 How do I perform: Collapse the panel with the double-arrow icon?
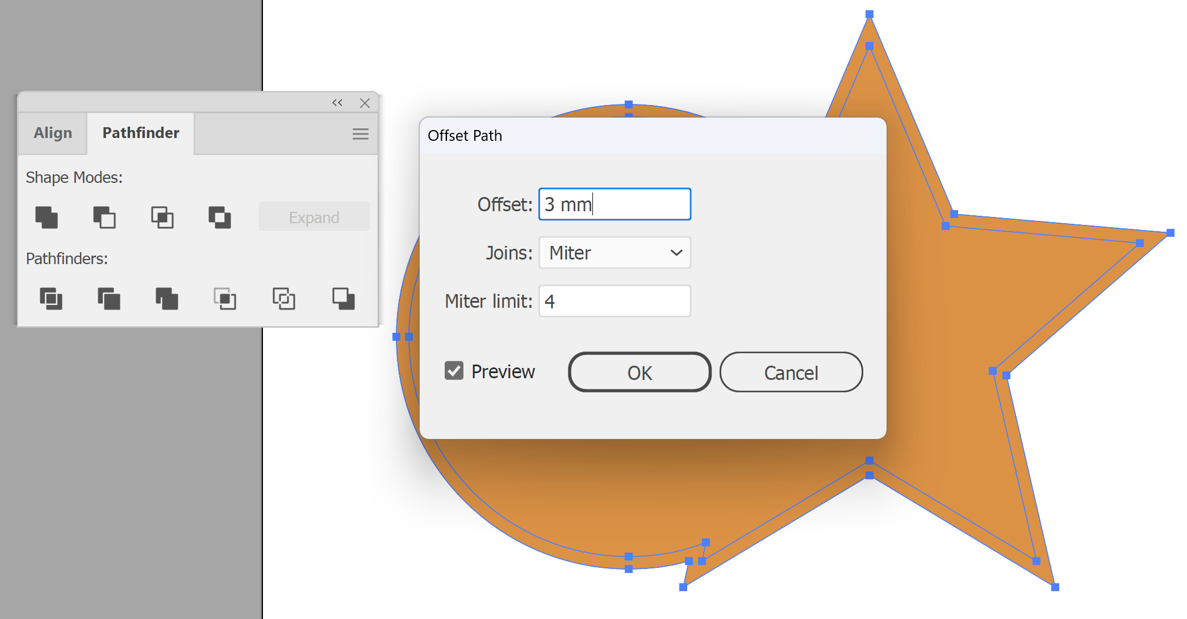pyautogui.click(x=337, y=103)
